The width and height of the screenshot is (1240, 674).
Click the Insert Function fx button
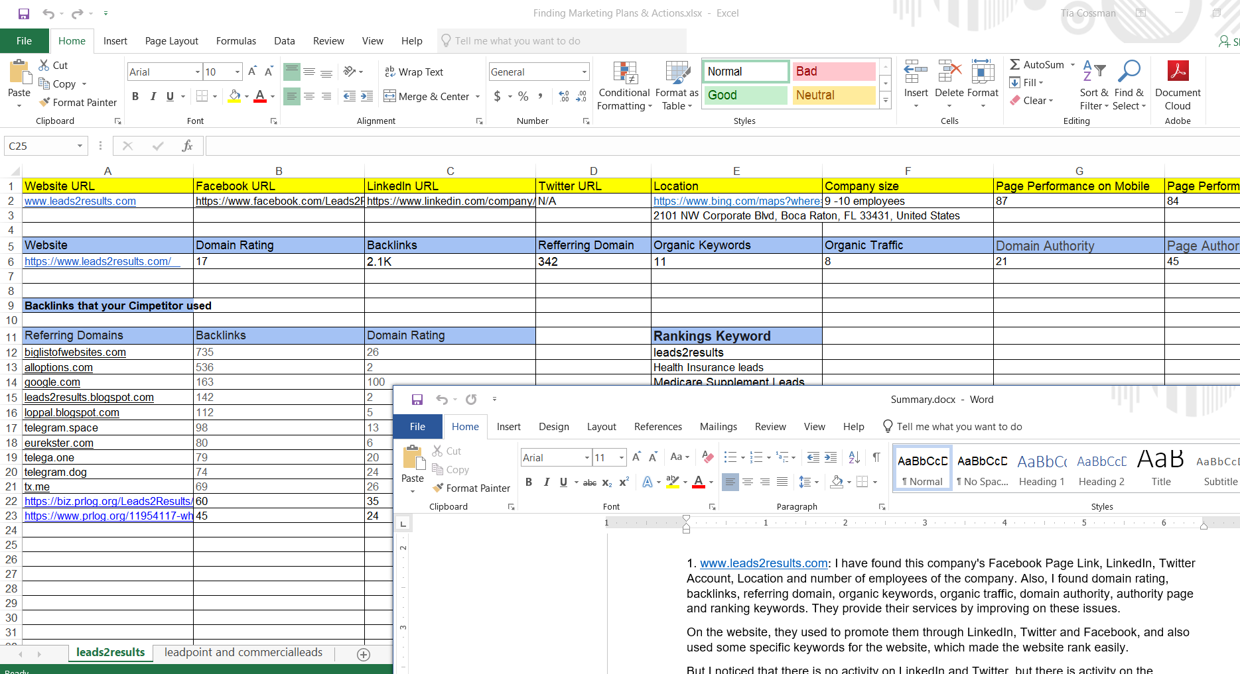tap(188, 146)
